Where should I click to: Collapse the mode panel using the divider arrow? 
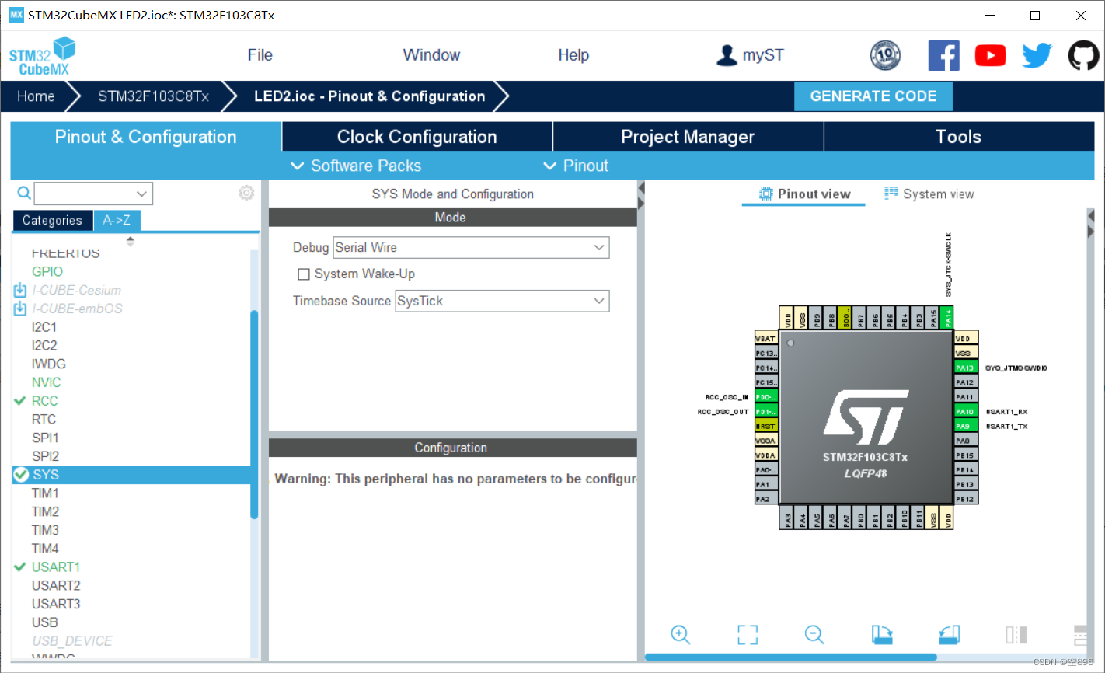(641, 188)
